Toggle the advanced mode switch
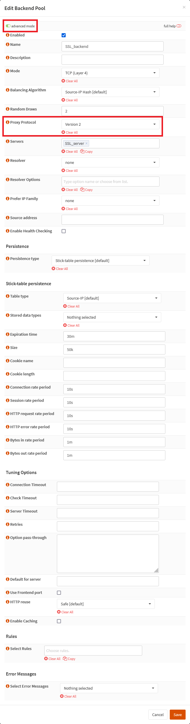190x724 pixels. pyautogui.click(x=8, y=26)
